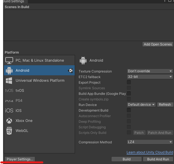Toggle the Autoconnect Profiler checkbox
174x164 pixels.
pyautogui.click(x=129, y=116)
